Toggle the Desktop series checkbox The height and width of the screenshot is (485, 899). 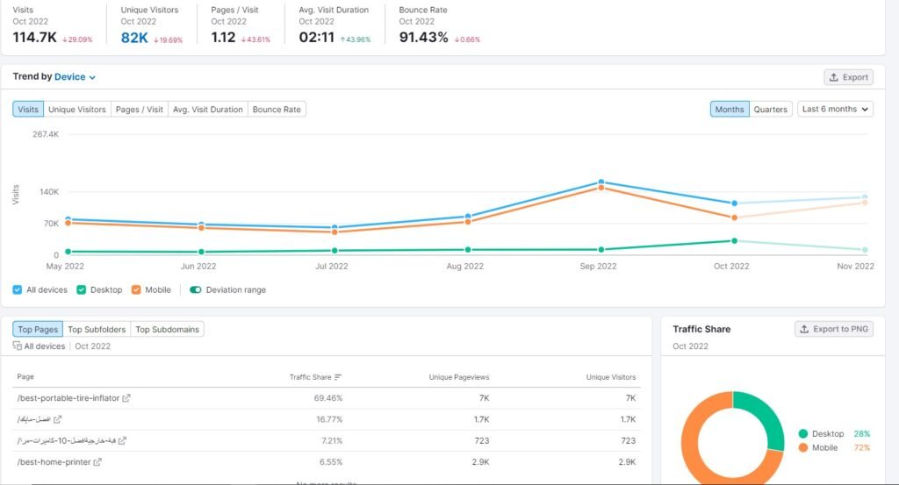coord(82,289)
